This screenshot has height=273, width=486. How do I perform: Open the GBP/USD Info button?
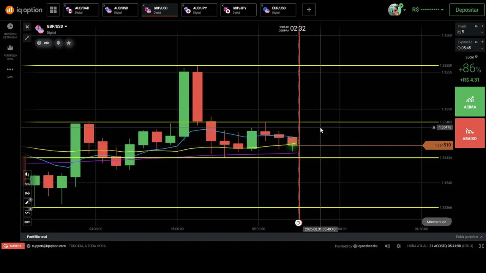click(x=43, y=43)
